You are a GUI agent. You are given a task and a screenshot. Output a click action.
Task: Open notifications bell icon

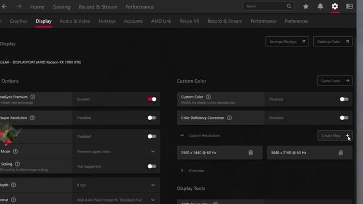click(320, 6)
